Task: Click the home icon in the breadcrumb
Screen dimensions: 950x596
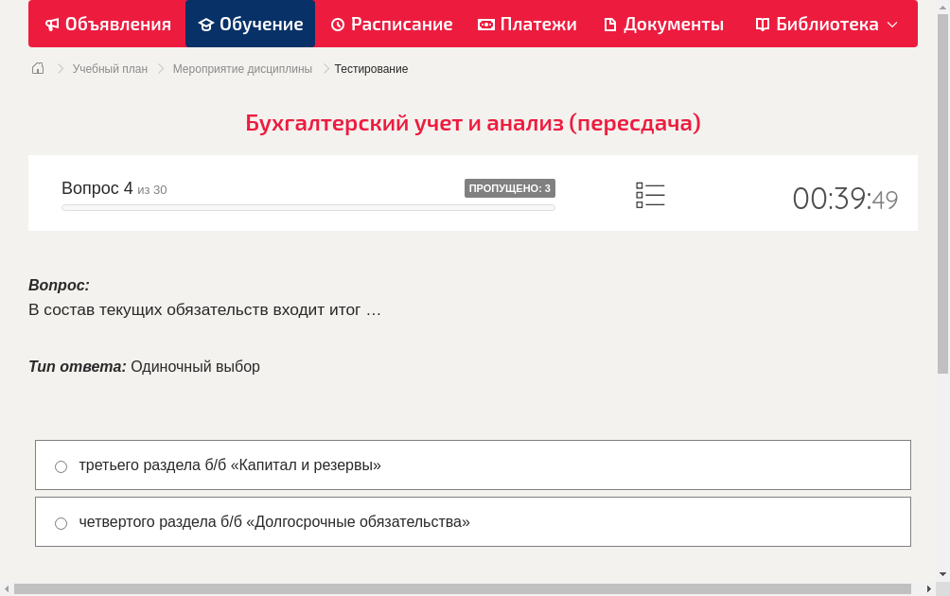Action: coord(37,68)
